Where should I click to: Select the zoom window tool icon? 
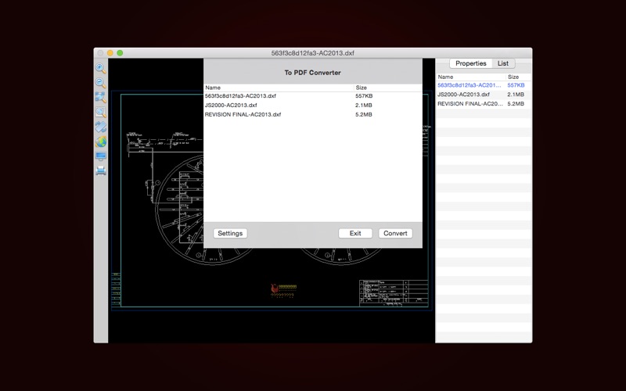click(x=100, y=113)
